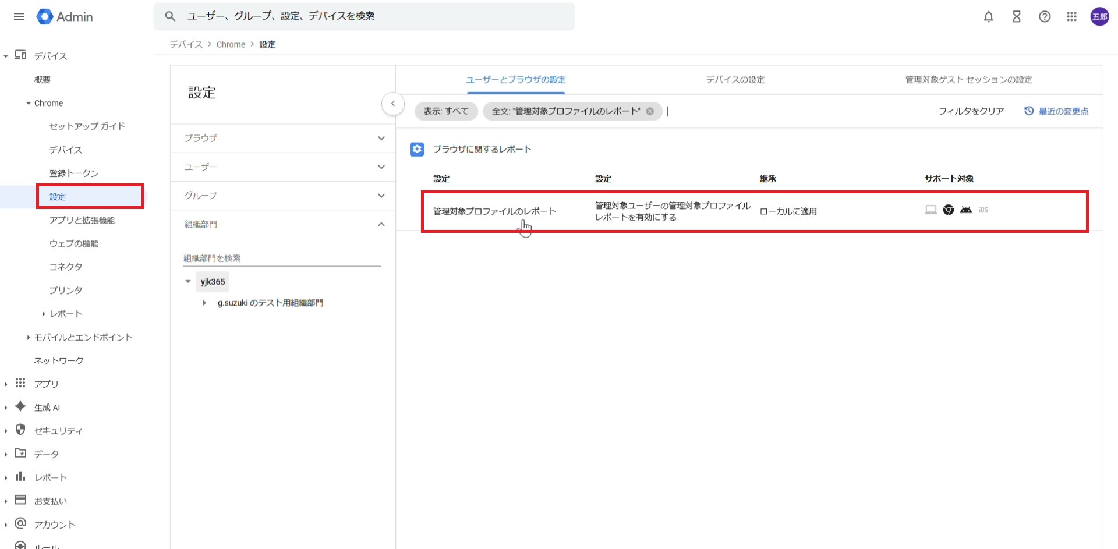Open the Google apps grid launcher
The width and height of the screenshot is (1118, 549).
(x=1071, y=16)
